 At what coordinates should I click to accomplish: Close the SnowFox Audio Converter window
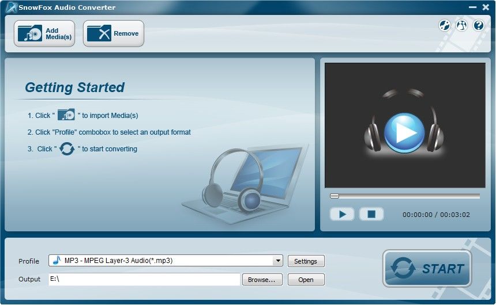(486, 7)
